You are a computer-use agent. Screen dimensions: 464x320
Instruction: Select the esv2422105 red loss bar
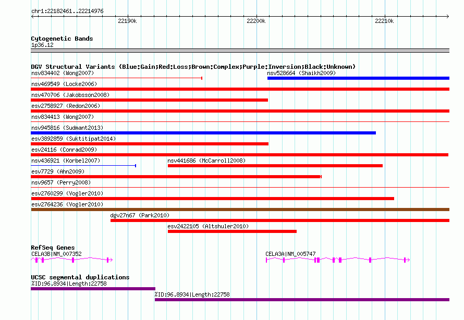coord(232,231)
